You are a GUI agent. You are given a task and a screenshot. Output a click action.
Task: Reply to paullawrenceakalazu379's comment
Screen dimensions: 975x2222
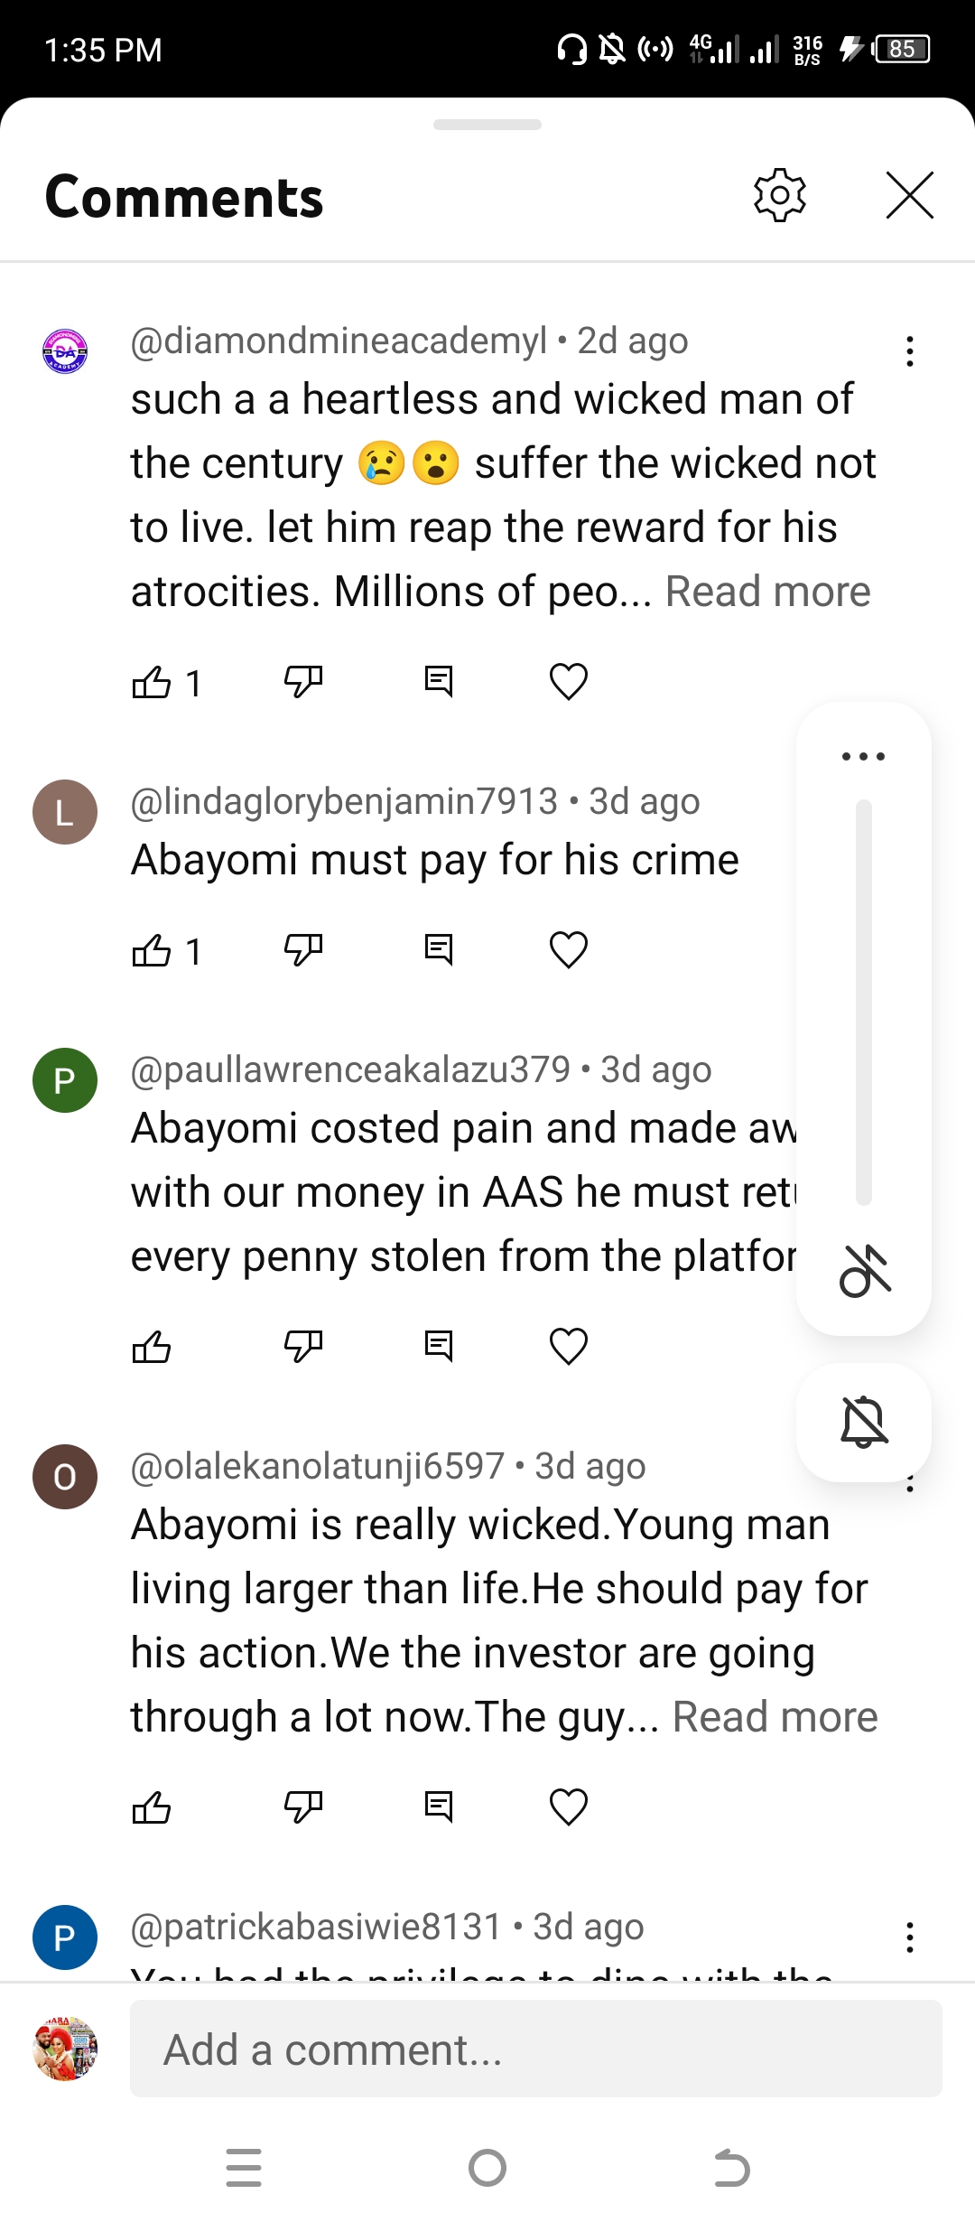point(439,1346)
